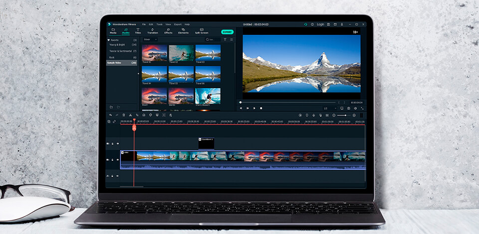Select the Young & Bright category
The width and height of the screenshot is (479, 234).
pyautogui.click(x=123, y=45)
